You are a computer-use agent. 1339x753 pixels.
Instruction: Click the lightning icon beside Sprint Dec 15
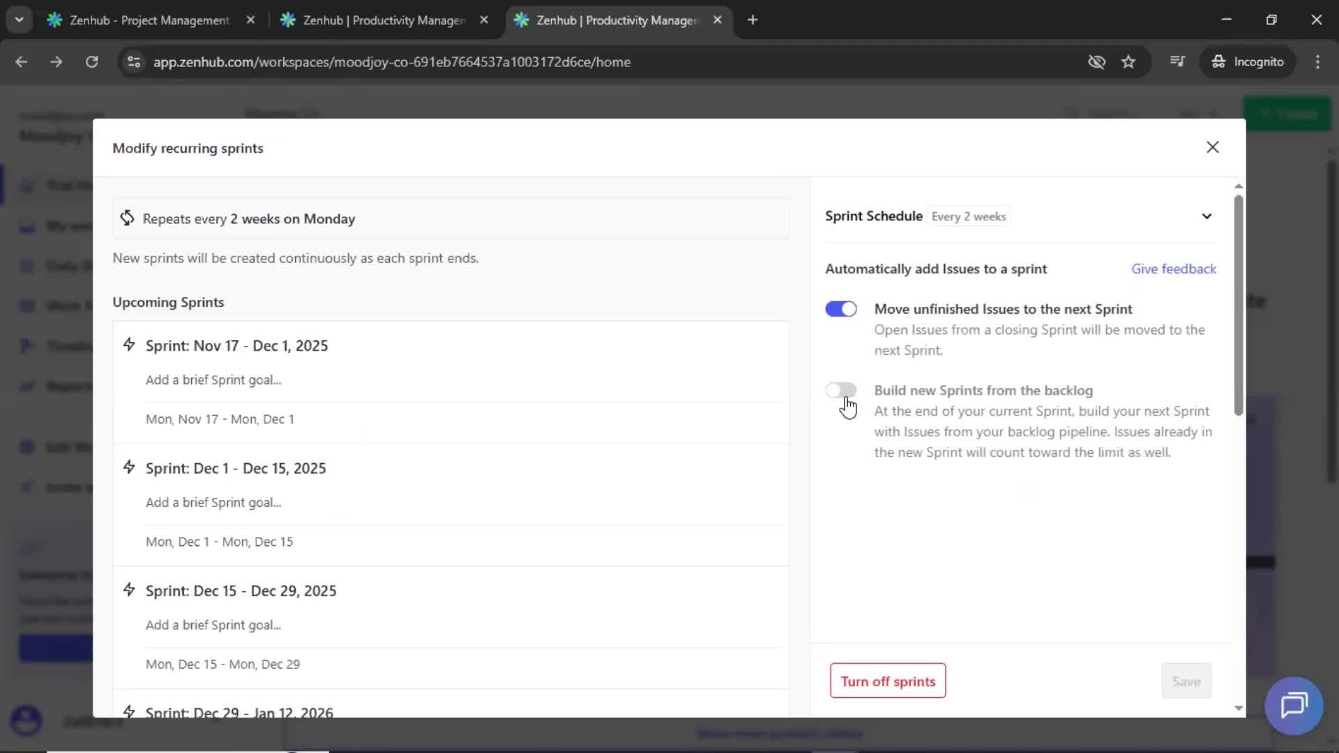click(130, 589)
